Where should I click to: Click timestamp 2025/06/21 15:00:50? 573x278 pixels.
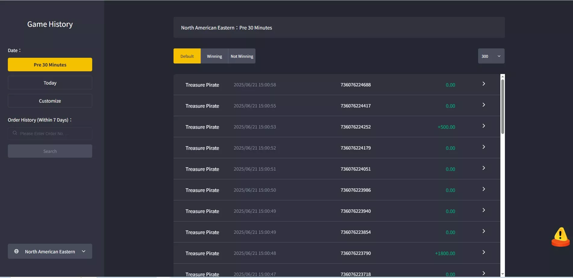coord(255,190)
